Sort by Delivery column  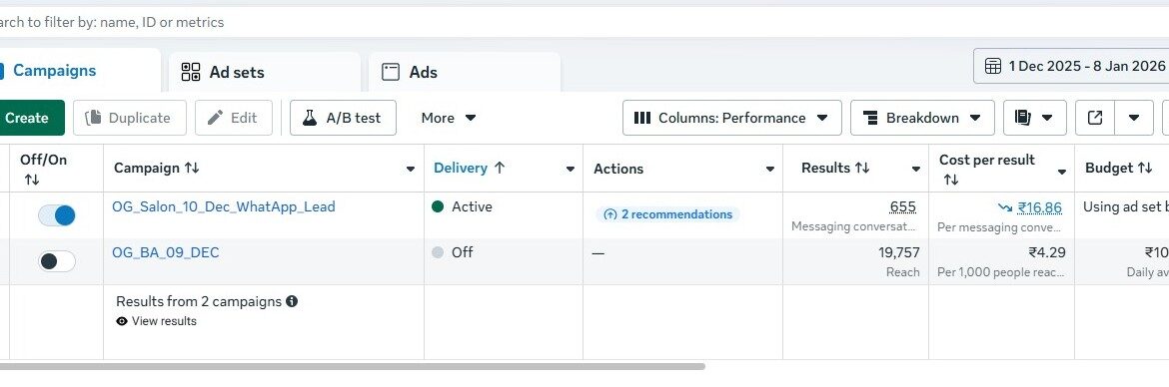tap(470, 169)
